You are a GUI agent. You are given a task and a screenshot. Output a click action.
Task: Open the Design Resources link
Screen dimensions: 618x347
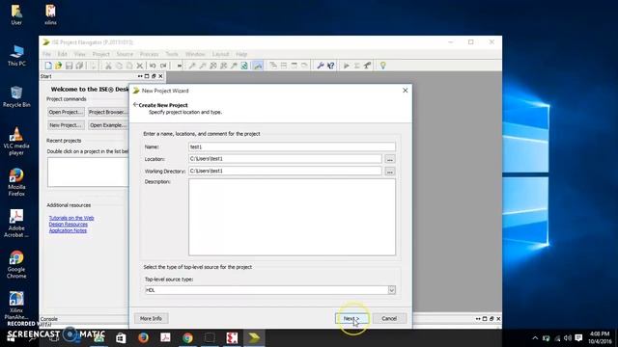69,224
